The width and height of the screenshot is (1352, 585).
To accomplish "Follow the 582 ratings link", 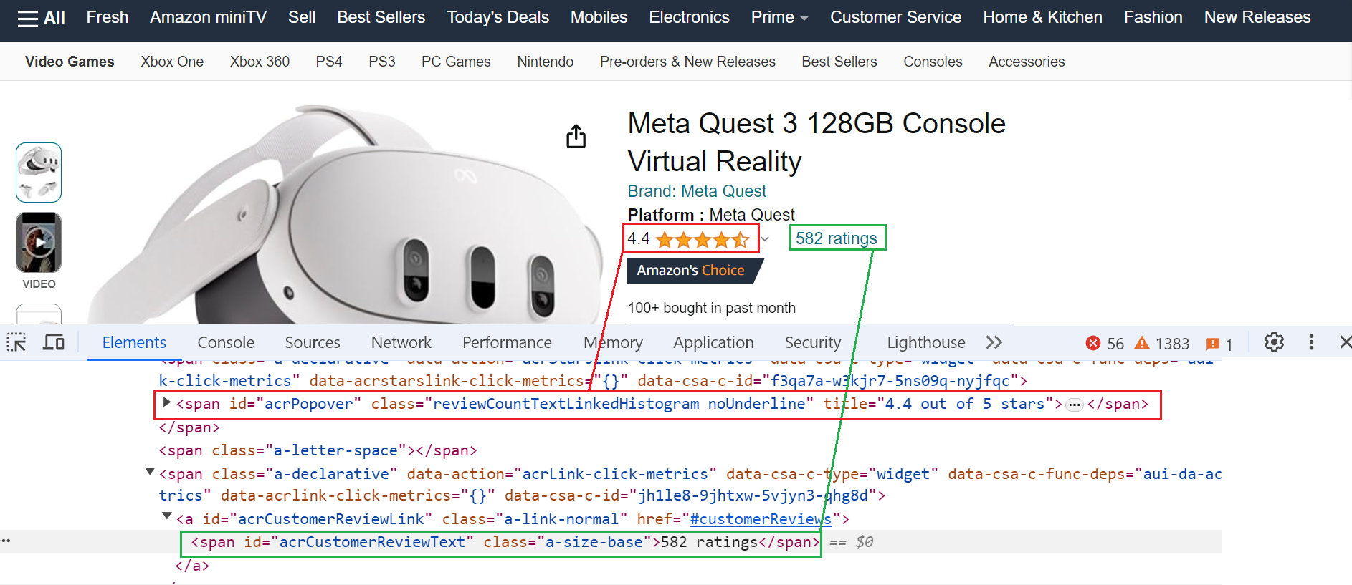I will (x=837, y=238).
